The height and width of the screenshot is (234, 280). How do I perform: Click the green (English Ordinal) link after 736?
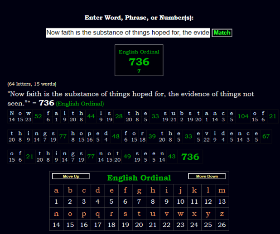[x=80, y=104]
